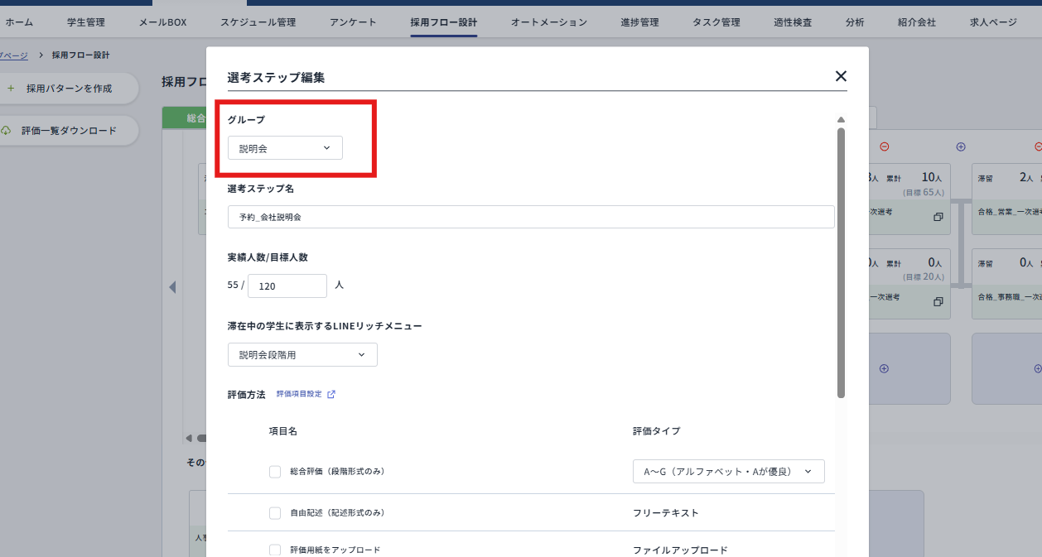Image resolution: width=1042 pixels, height=557 pixels.
Task: Open the メールBOX tab
Action: click(x=162, y=22)
